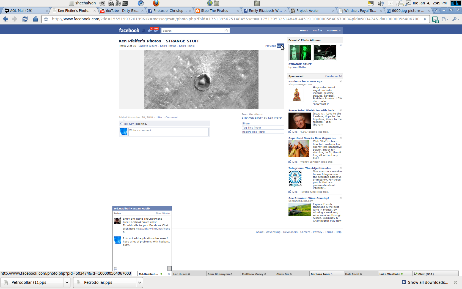Viewport: 462px width, 289px height.
Task: Open Profile in Facebook top bar
Action: click(317, 31)
